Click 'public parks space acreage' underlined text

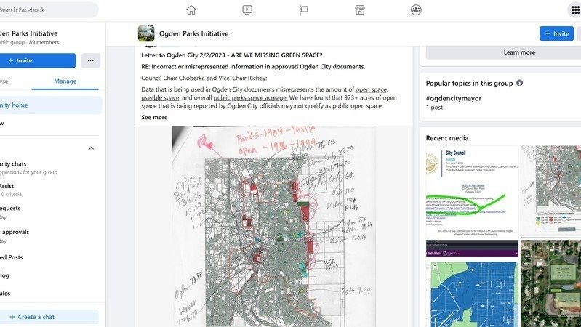point(250,98)
